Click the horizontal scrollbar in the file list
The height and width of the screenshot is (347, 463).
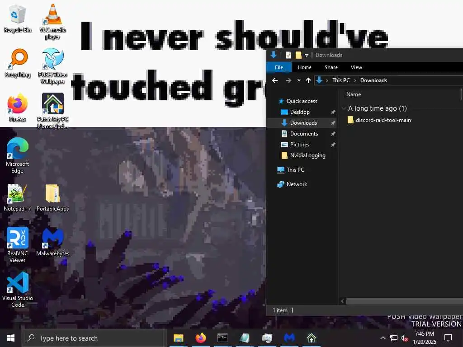(x=405, y=301)
